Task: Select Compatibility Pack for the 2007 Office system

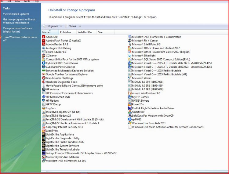Action: click(x=71, y=59)
